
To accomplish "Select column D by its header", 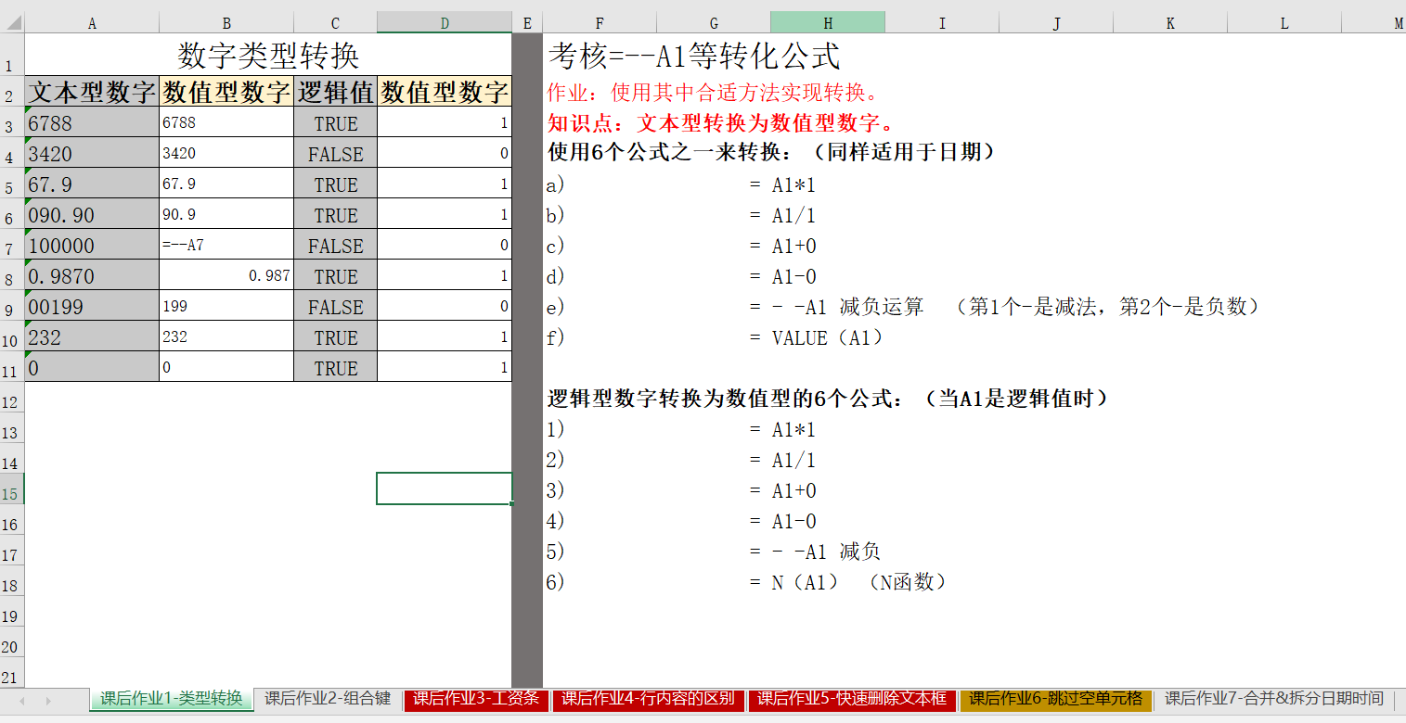I will click(445, 23).
